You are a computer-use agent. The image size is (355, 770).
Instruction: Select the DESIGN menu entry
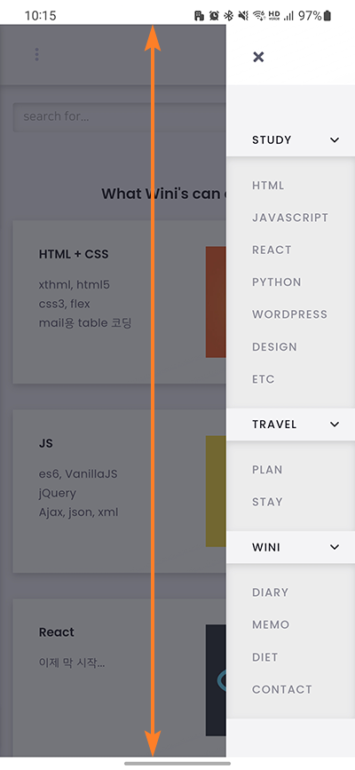tap(274, 347)
